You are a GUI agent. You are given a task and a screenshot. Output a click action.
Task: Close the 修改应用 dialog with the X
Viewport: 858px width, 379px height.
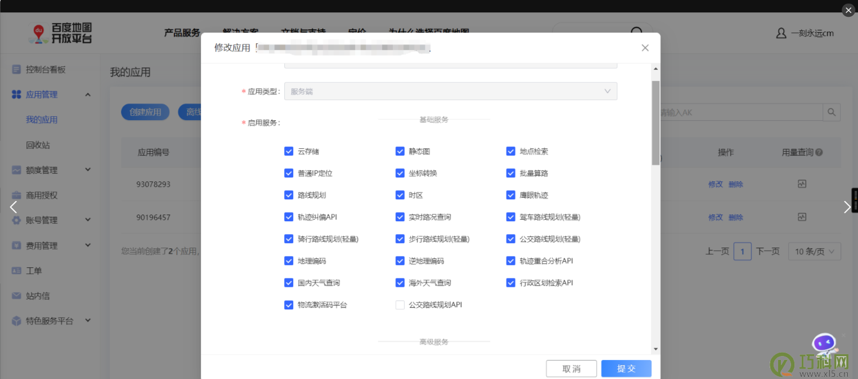point(645,48)
